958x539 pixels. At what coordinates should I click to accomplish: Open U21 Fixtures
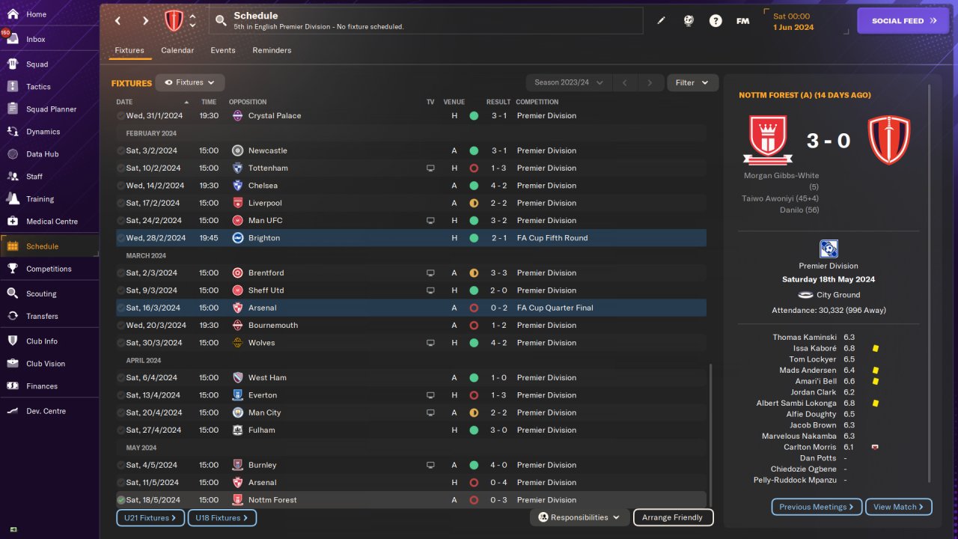[150, 518]
